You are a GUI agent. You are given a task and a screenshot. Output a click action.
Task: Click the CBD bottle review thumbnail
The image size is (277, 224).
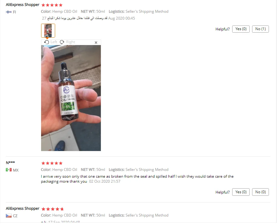tap(48, 30)
